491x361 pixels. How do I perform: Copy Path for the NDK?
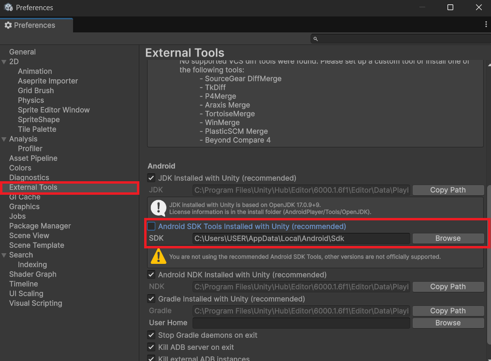448,287
